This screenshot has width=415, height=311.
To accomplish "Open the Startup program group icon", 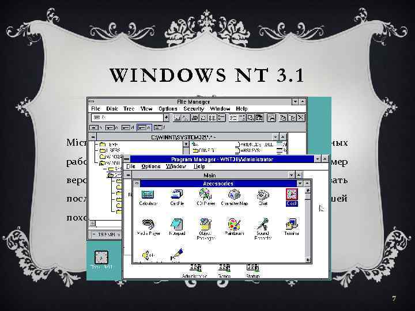I will (252, 271).
